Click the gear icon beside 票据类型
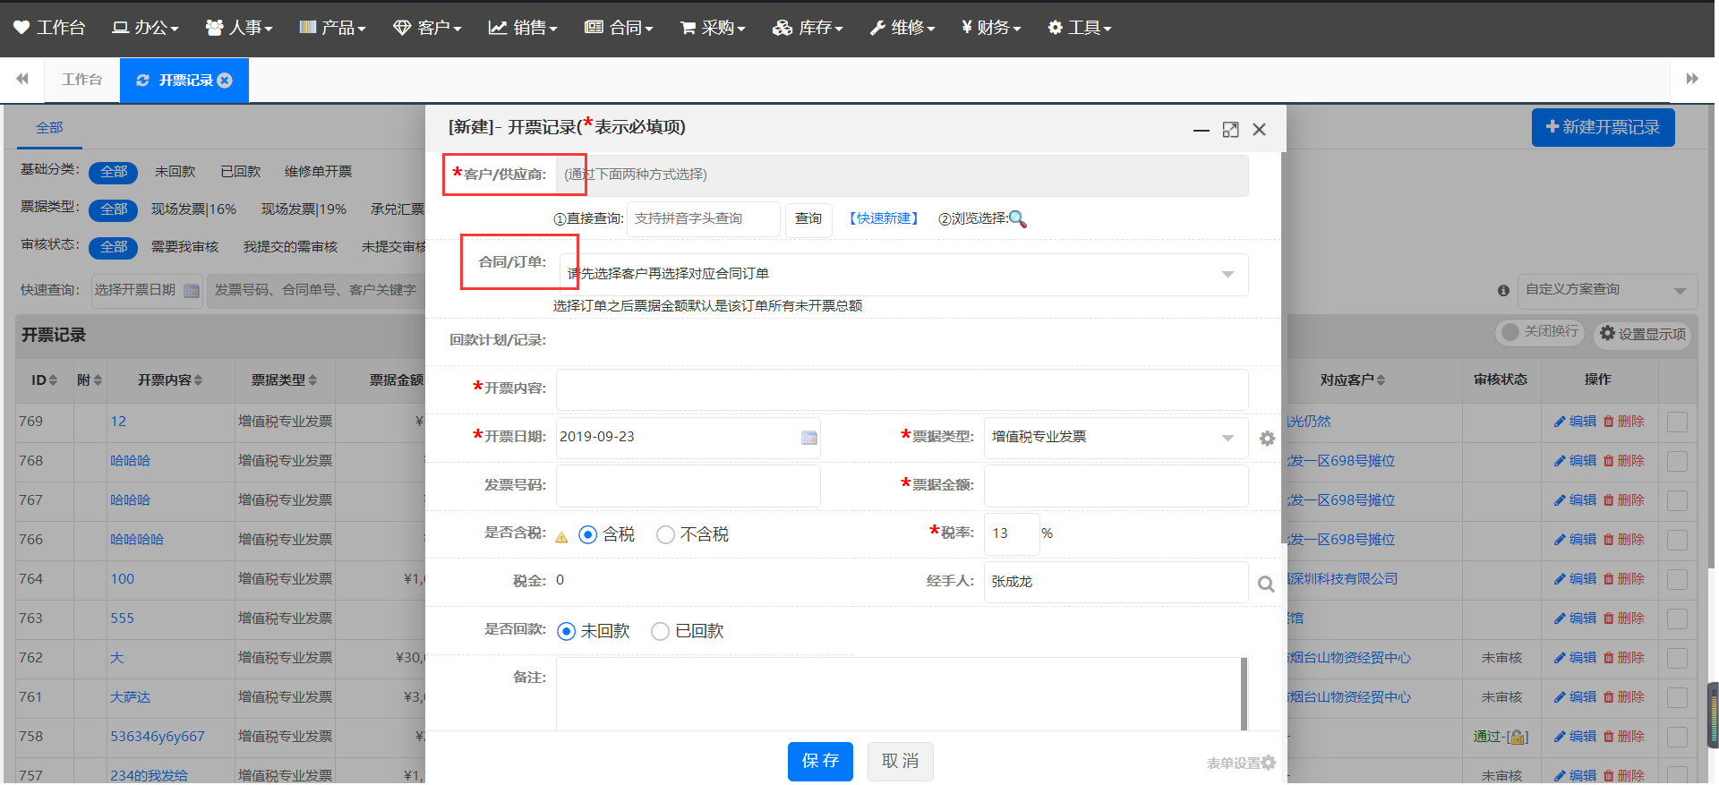 [x=1267, y=439]
